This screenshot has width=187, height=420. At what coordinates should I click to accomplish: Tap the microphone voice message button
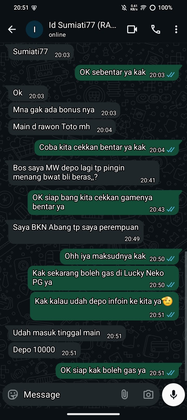pos(173,394)
